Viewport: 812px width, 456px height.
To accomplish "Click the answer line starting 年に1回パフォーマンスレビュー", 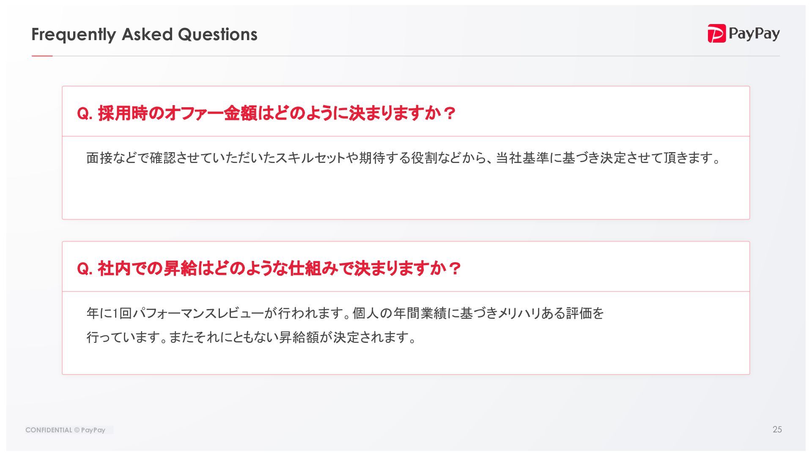I will point(345,313).
